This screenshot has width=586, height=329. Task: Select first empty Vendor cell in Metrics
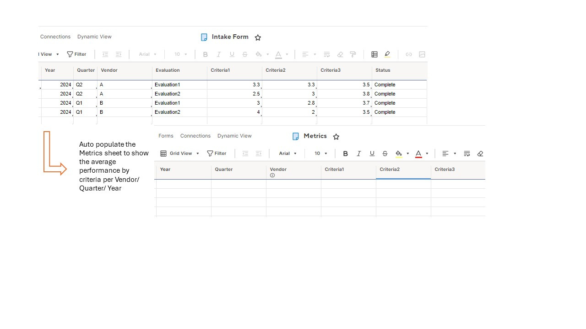coord(293,184)
